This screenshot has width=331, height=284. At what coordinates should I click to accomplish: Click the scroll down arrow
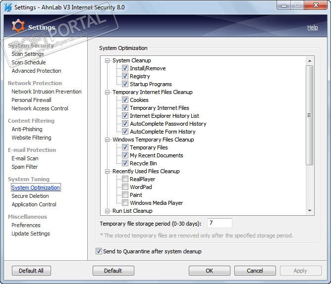coord(310,211)
